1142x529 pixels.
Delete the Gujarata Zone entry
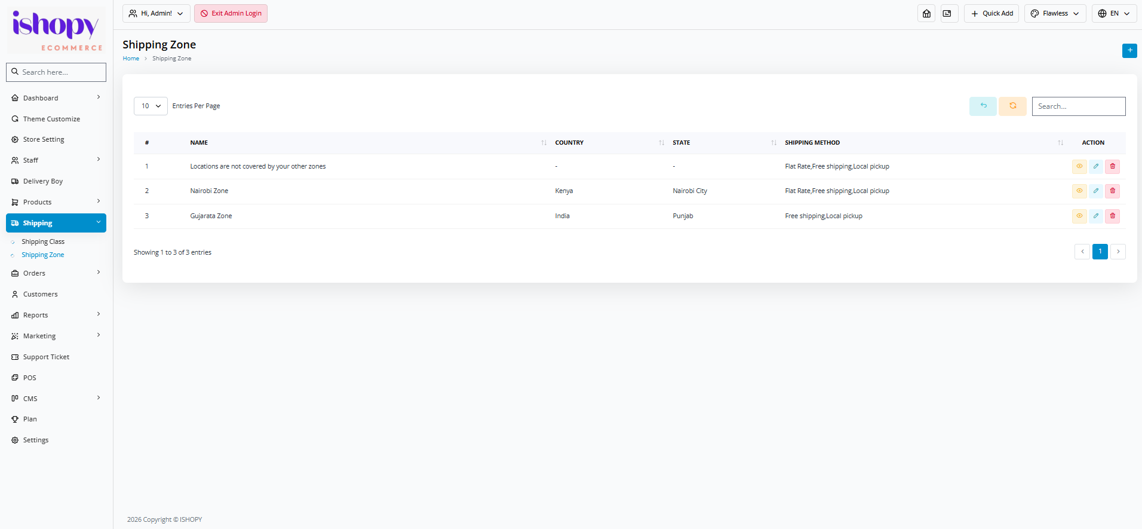point(1112,216)
